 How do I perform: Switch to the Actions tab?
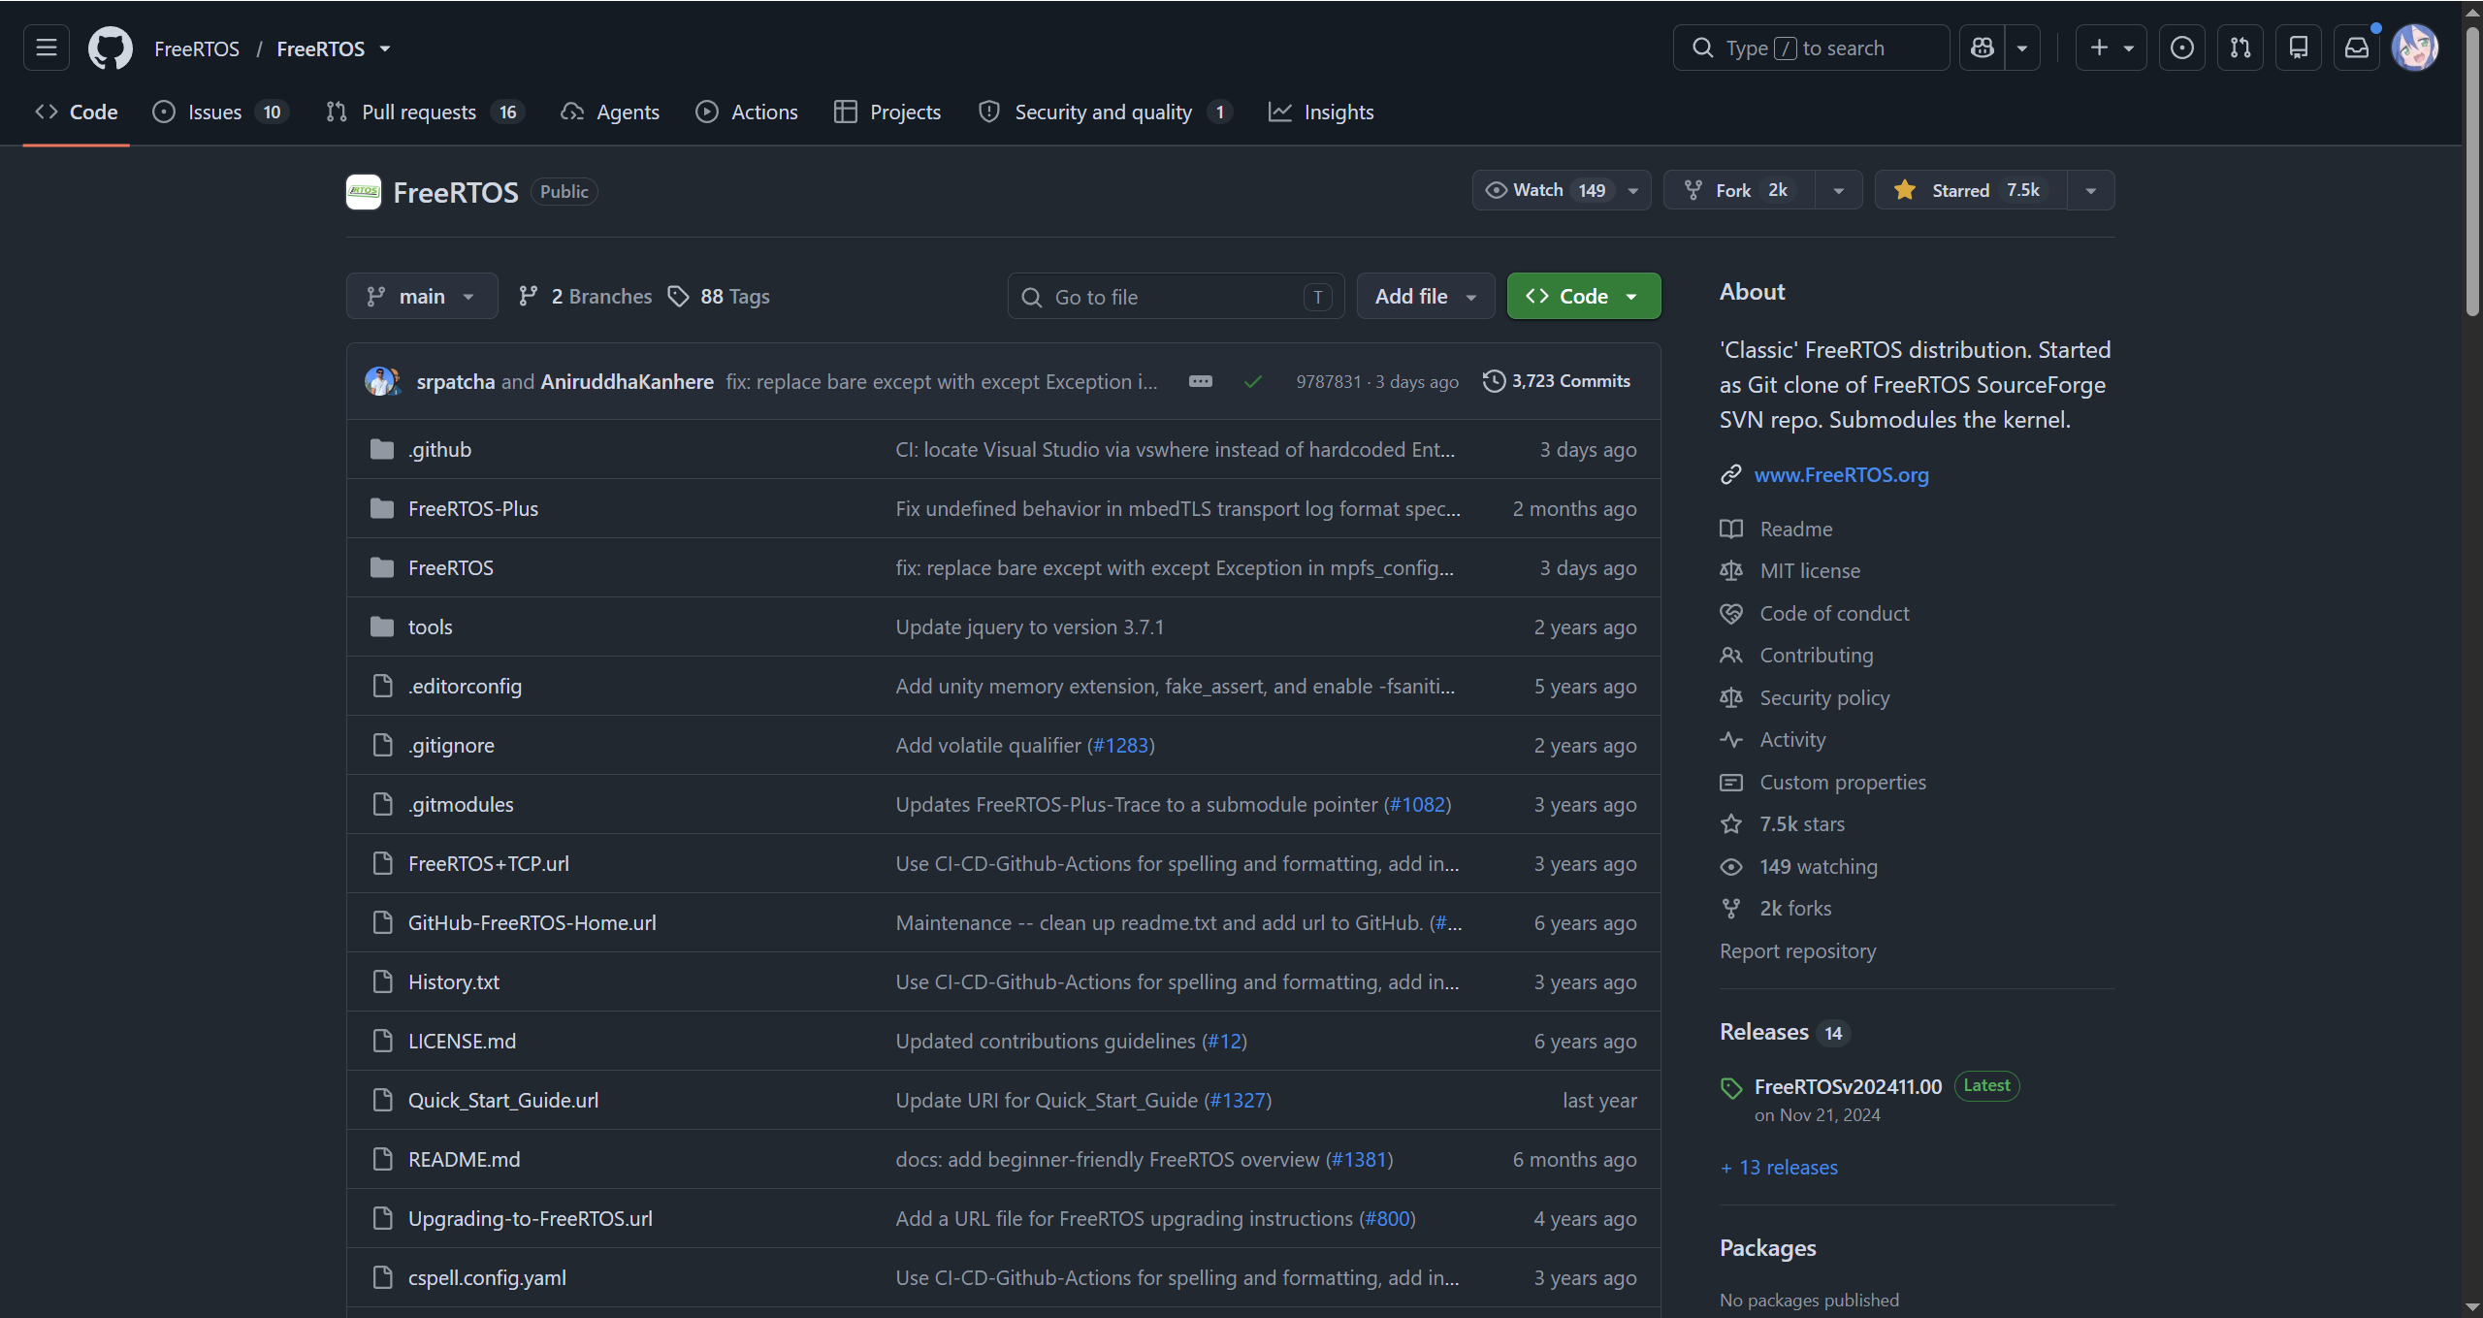747,112
